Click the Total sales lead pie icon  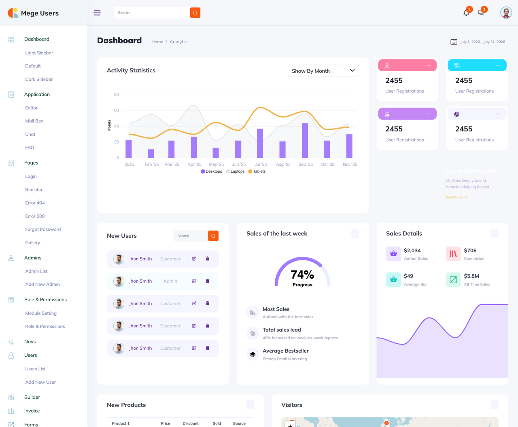pyautogui.click(x=253, y=333)
